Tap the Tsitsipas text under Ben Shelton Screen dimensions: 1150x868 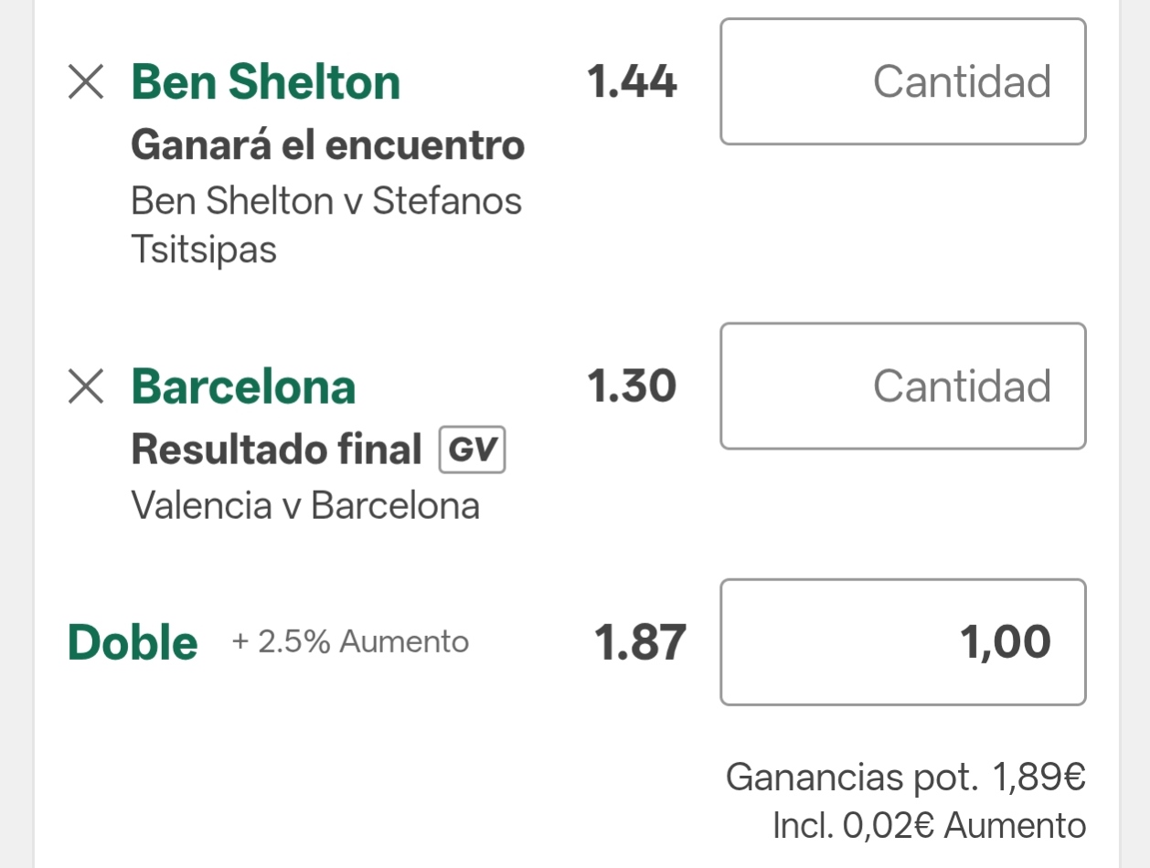click(204, 249)
